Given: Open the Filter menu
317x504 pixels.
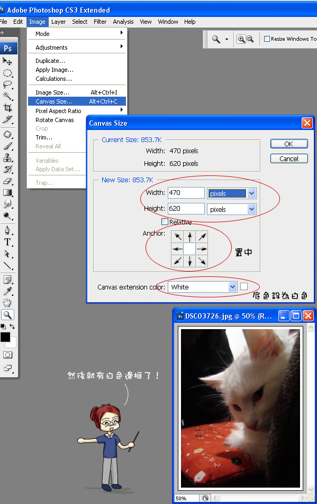Looking at the screenshot, I should click(100, 22).
